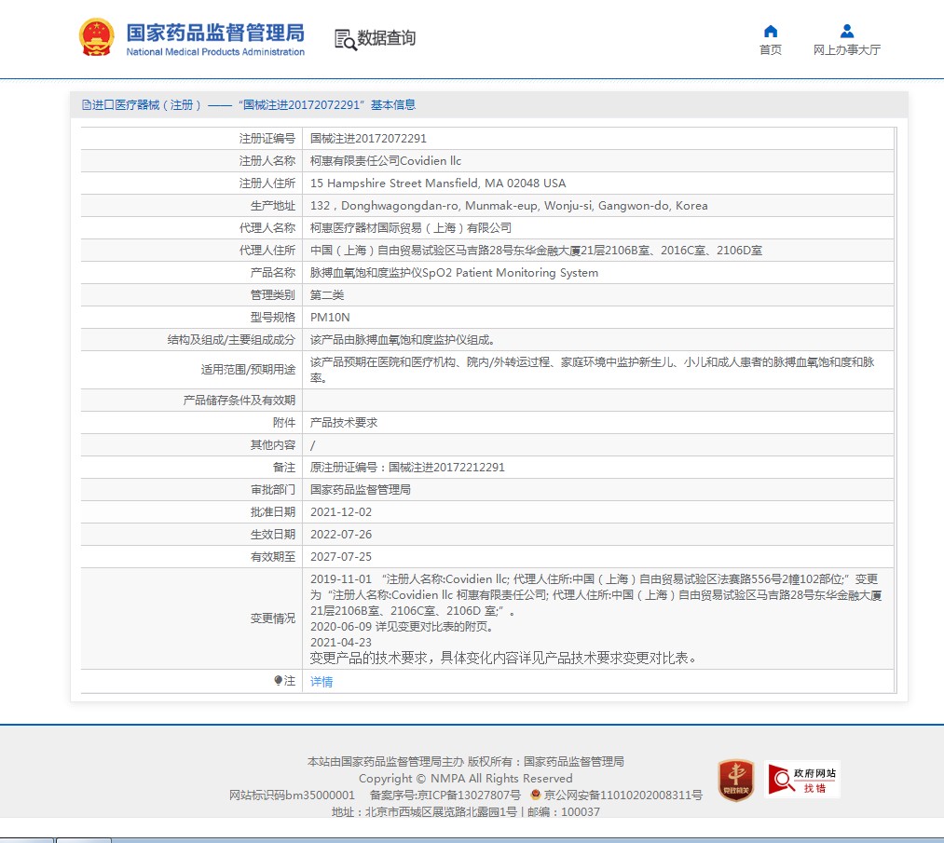Click the 国家药品监督管理局 site title
Viewport: 944px width, 843px height.
[215, 33]
